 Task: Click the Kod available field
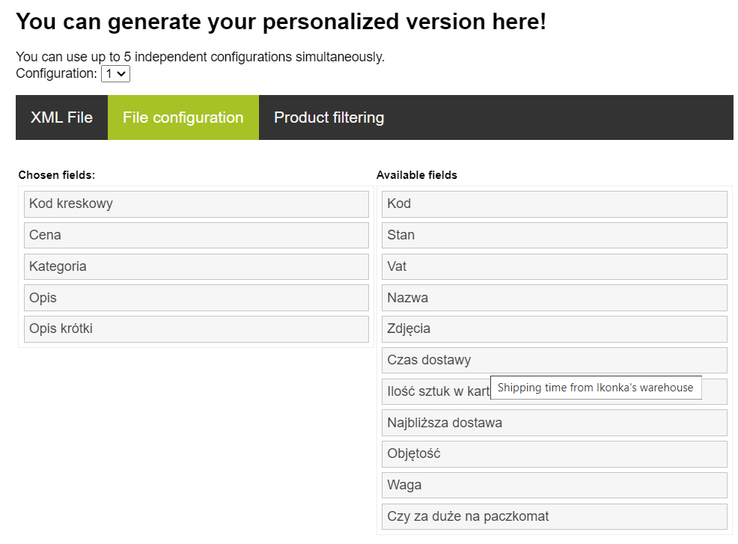click(555, 204)
